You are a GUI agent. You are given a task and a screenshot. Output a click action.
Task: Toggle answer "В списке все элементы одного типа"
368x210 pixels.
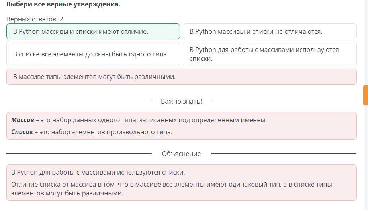[93, 54]
